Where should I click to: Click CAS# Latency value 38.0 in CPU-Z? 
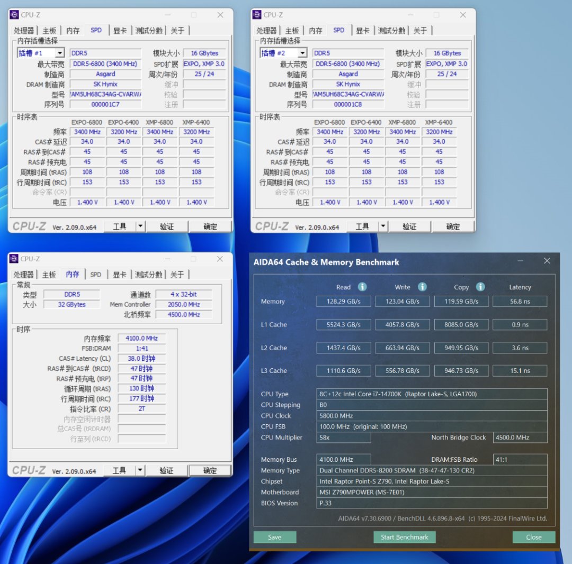click(141, 359)
